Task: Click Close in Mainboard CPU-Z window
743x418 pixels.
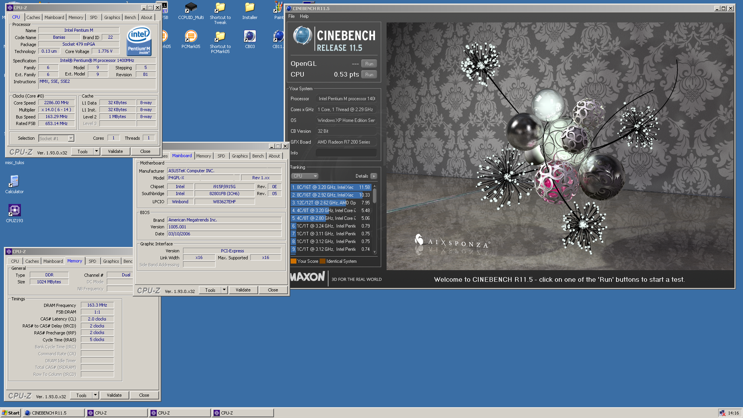Action: pos(273,290)
